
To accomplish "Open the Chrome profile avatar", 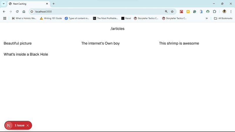I will click(x=224, y=11).
